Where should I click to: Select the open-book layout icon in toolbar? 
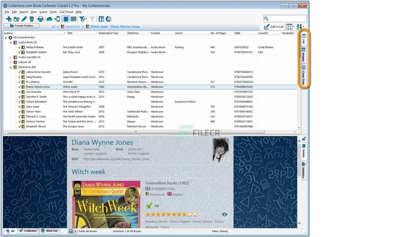pyautogui.click(x=74, y=19)
